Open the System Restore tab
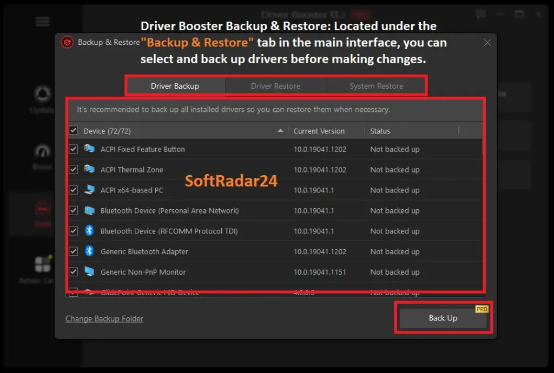This screenshot has width=554, height=373. click(376, 86)
